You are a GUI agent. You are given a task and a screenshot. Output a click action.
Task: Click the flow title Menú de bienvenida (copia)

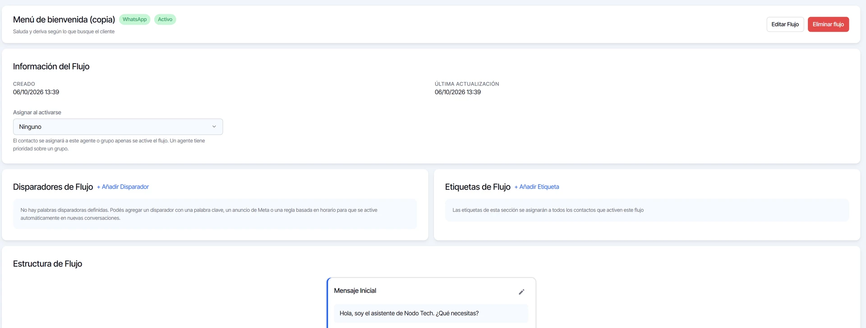tap(64, 19)
